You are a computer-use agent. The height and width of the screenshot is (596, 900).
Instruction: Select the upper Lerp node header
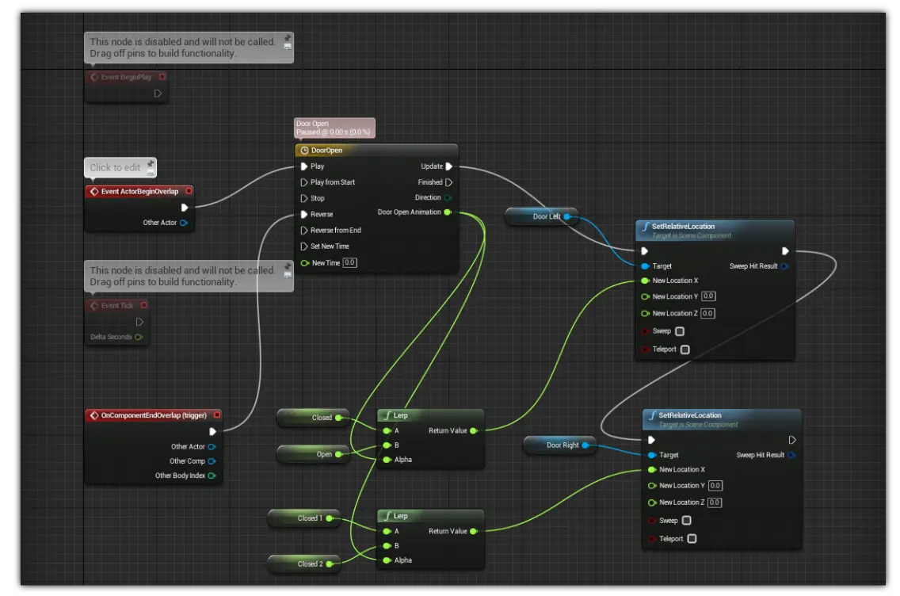(x=430, y=415)
